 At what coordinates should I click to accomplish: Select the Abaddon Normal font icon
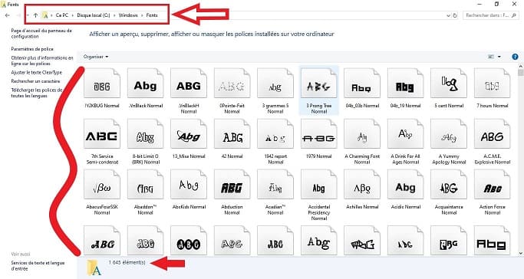[x=145, y=185]
